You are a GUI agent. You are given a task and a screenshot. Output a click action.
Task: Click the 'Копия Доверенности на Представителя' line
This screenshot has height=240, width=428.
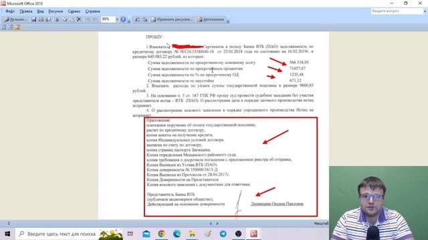pos(183,179)
